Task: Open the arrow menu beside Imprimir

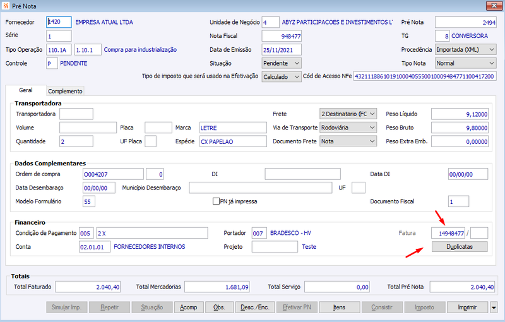Action: tap(494, 307)
